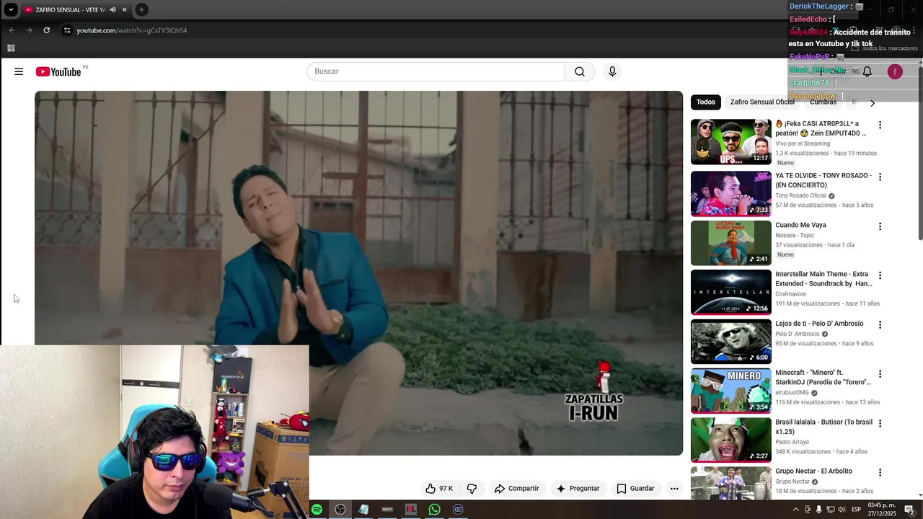Open options menu for the Feka CASI video
Image resolution: width=923 pixels, height=519 pixels.
pyautogui.click(x=880, y=125)
